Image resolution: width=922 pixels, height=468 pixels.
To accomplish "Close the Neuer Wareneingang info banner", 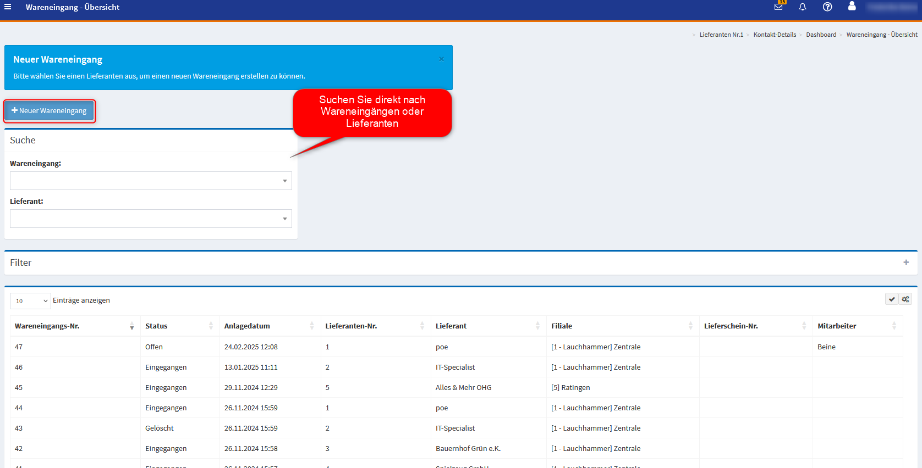I will pos(441,59).
